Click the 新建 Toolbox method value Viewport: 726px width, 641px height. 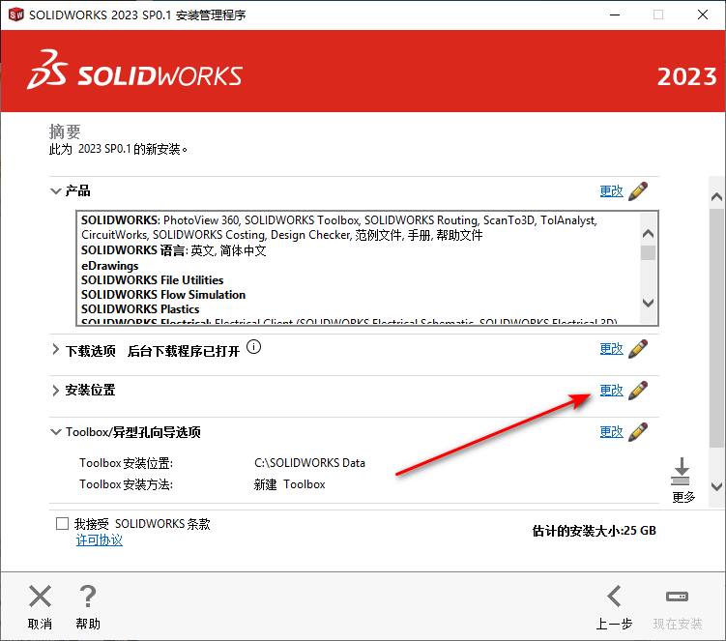pos(289,484)
